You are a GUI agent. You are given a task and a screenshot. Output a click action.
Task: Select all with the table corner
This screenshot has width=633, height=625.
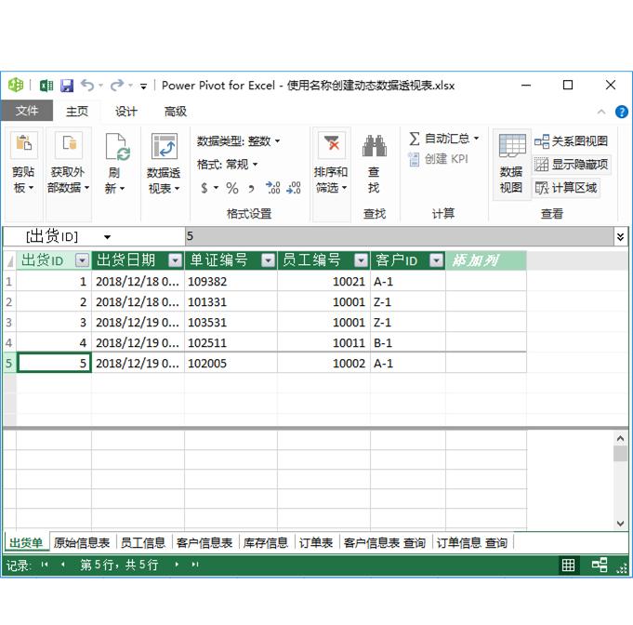click(x=9, y=261)
